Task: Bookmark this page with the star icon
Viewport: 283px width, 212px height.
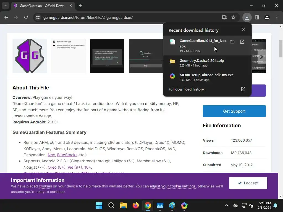Action: [233, 17]
